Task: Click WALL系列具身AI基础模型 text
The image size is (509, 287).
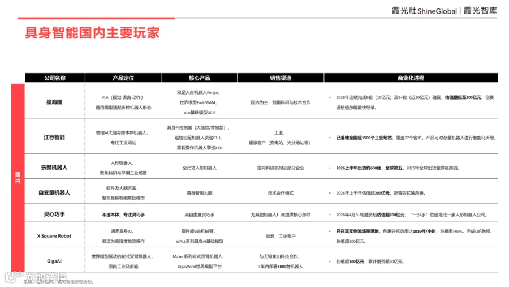Action: click(199, 242)
